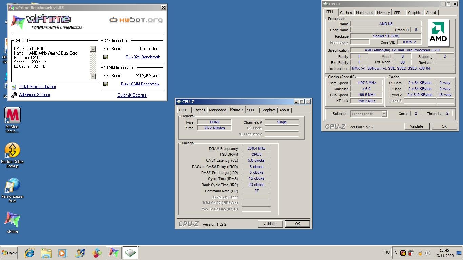Show hidden tray icons with the double arrow

(x=396, y=253)
